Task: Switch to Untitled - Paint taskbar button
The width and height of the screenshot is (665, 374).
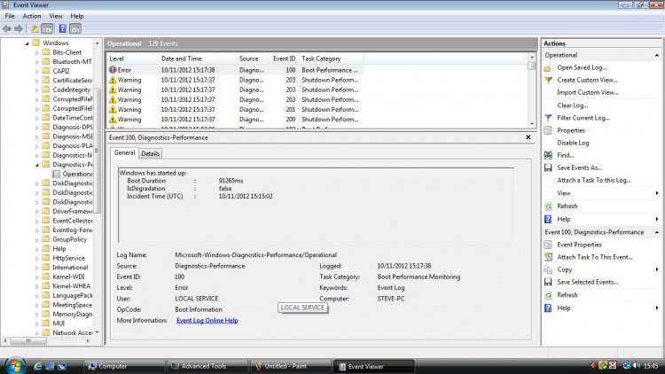Action: [x=291, y=366]
